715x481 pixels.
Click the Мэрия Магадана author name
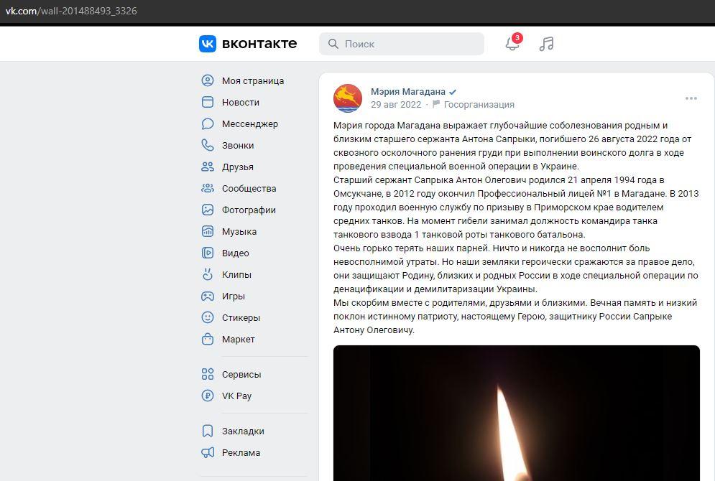click(x=407, y=91)
